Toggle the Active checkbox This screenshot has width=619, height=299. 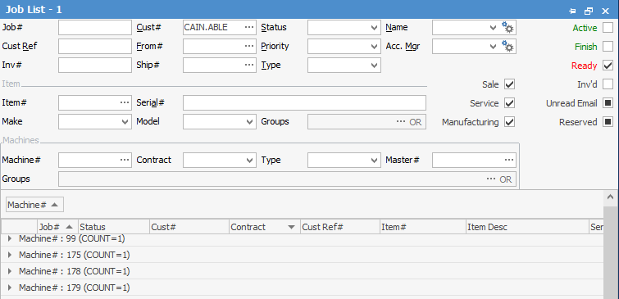pos(608,28)
